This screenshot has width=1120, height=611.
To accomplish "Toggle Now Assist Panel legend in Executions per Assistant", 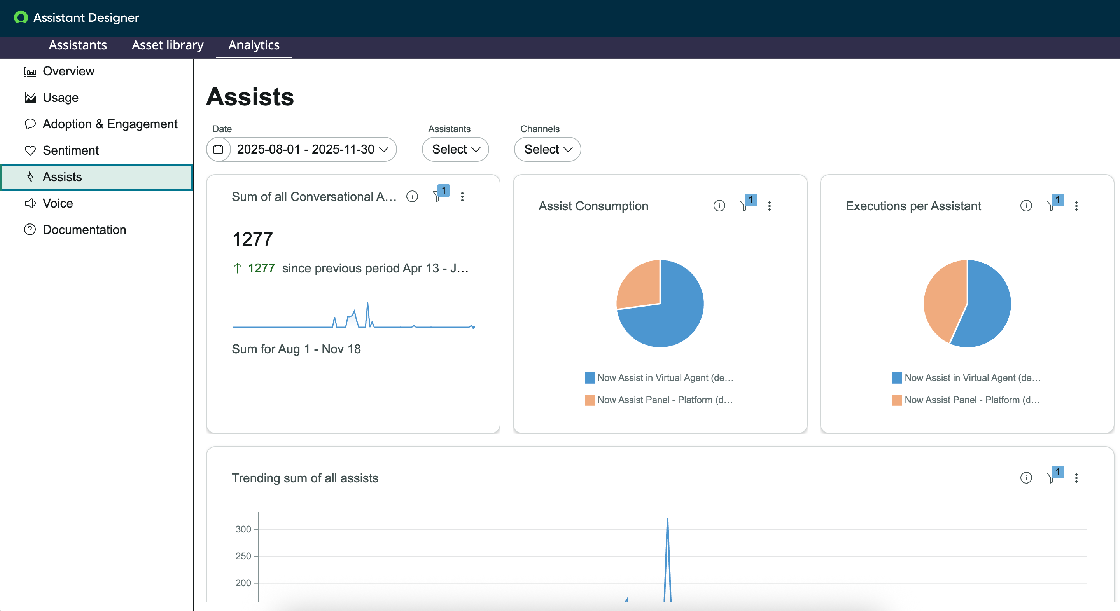I will (x=966, y=400).
